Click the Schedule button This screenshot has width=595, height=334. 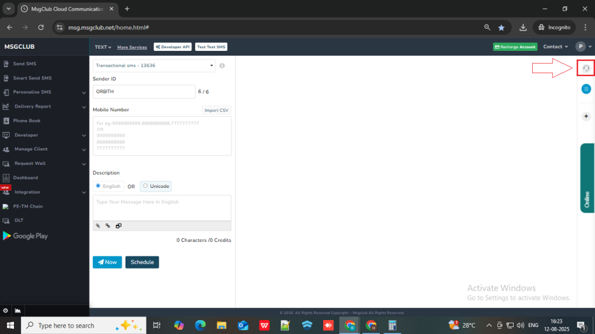coord(142,262)
